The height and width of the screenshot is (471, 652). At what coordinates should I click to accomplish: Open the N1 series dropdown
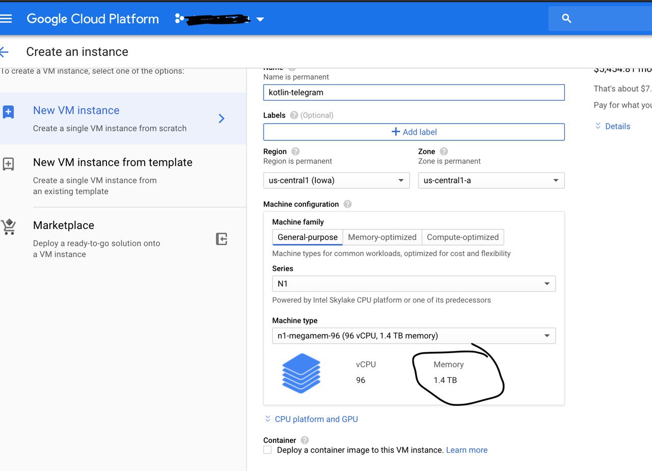[x=414, y=284]
